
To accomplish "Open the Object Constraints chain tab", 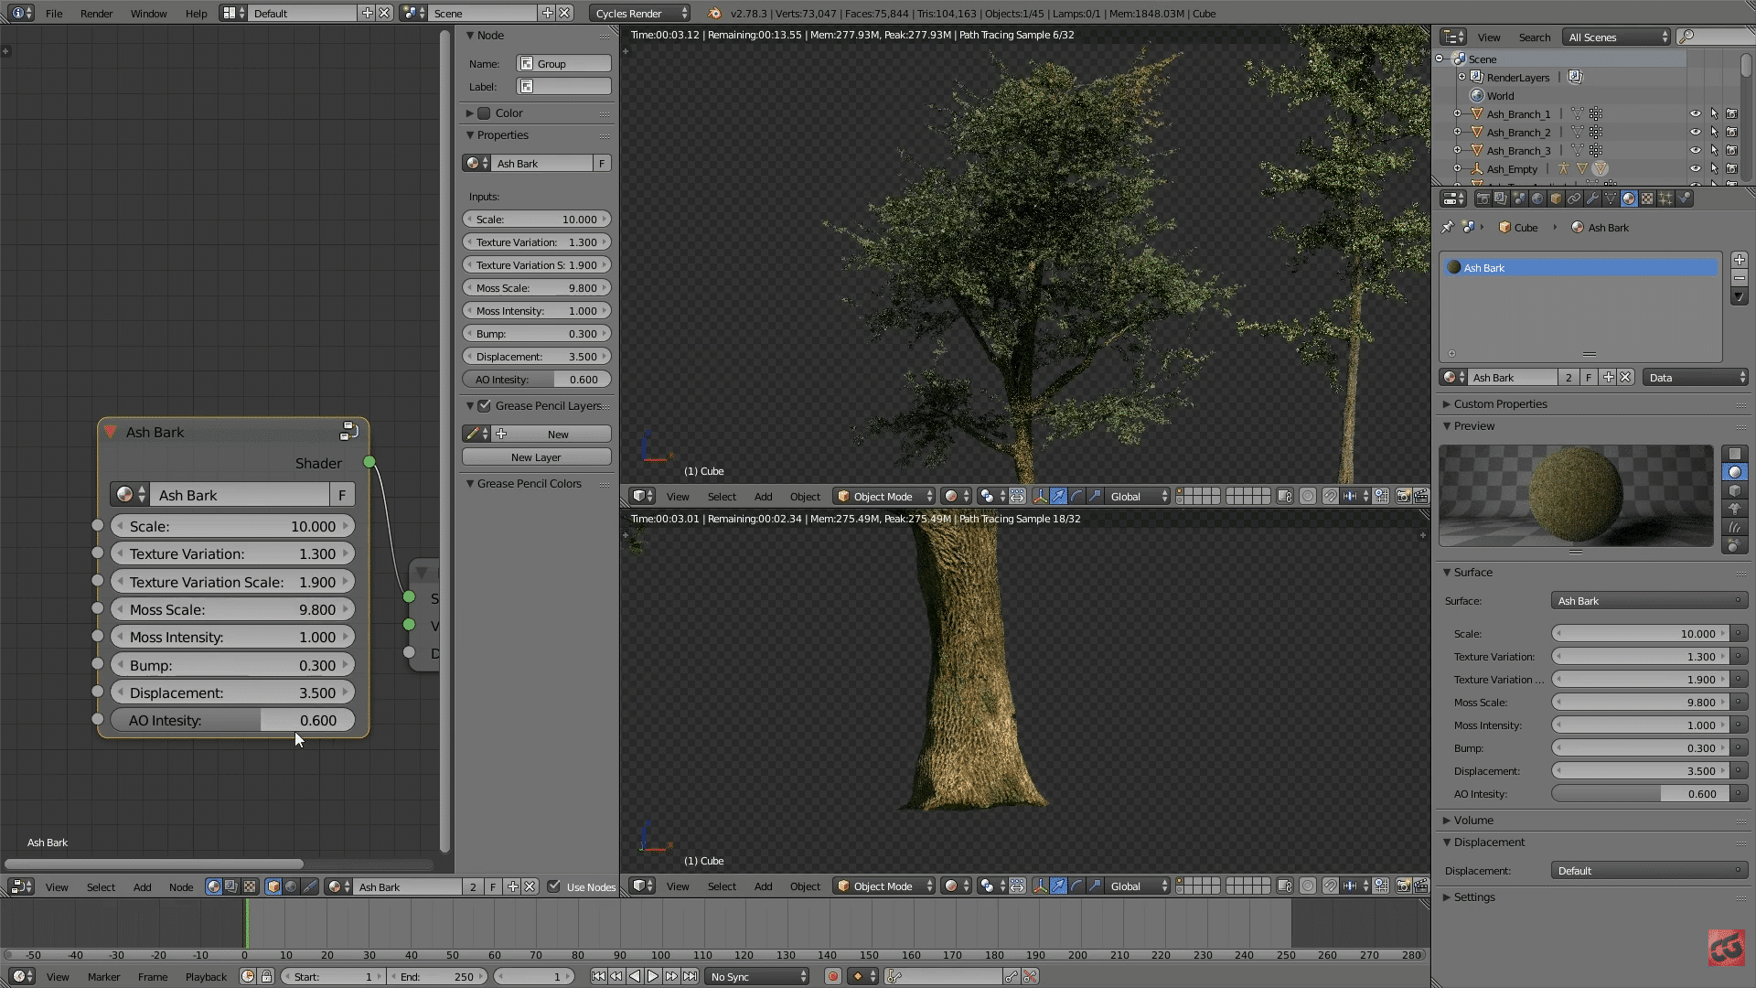I will coord(1574,199).
